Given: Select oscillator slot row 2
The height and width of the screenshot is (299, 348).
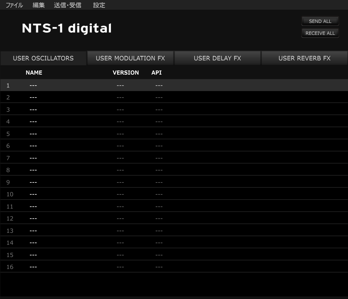Looking at the screenshot, I should point(174,97).
